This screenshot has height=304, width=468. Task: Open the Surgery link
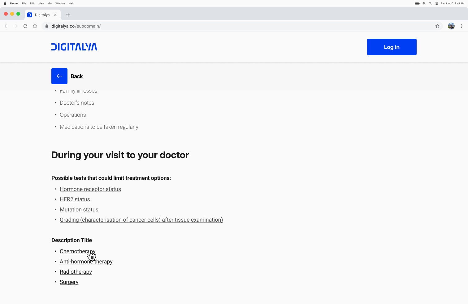69,282
